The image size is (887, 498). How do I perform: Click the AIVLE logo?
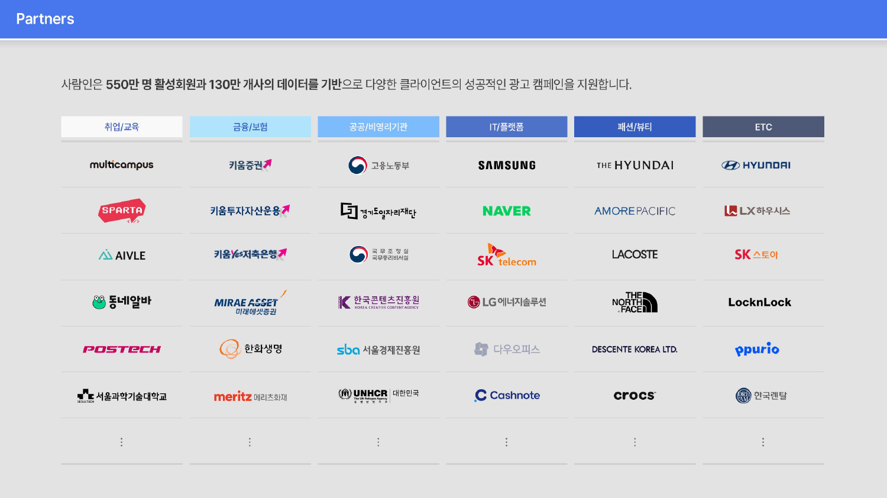click(122, 256)
